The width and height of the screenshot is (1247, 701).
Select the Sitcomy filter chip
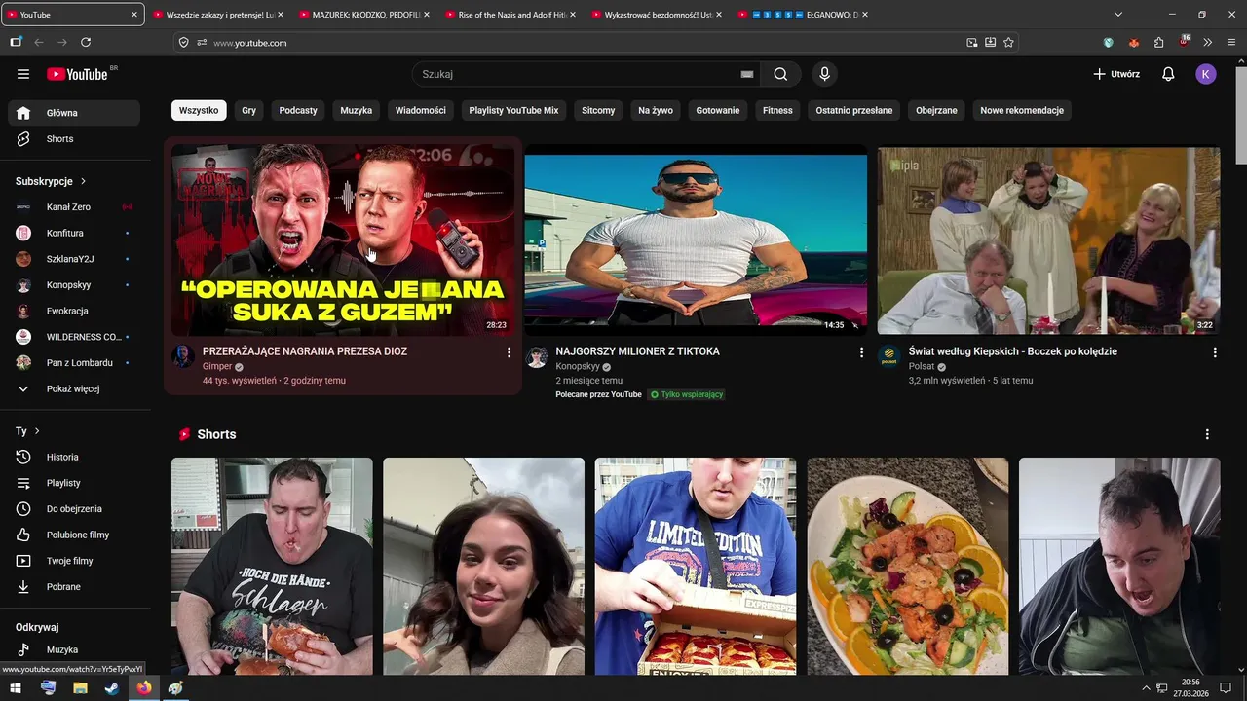click(598, 110)
